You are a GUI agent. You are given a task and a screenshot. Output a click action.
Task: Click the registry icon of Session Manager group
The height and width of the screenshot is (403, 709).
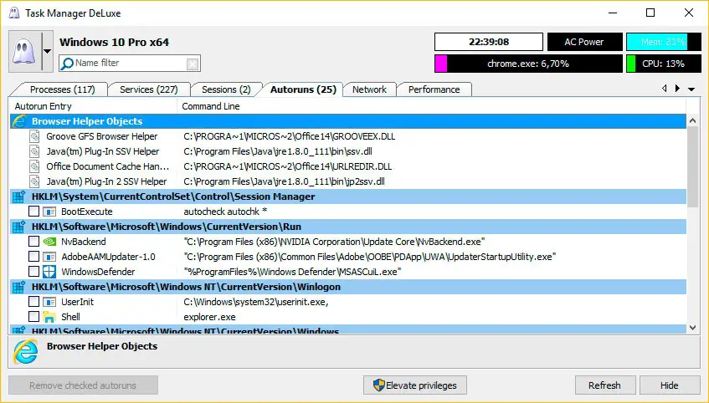click(19, 196)
